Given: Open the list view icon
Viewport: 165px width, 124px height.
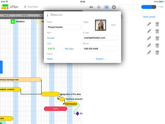Looking at the screenshot, I should coord(106,7).
